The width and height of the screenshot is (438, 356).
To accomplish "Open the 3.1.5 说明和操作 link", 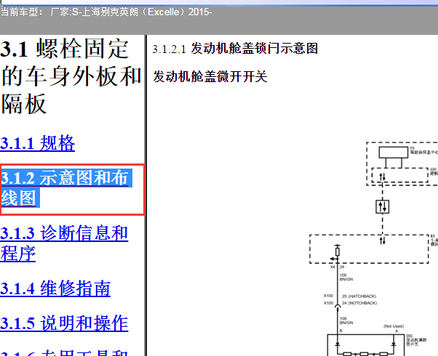I will (64, 323).
